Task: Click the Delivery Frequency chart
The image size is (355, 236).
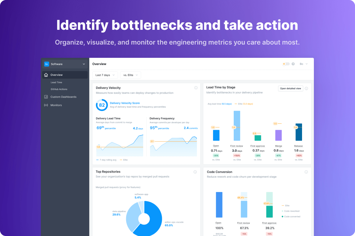Action: 173,146
